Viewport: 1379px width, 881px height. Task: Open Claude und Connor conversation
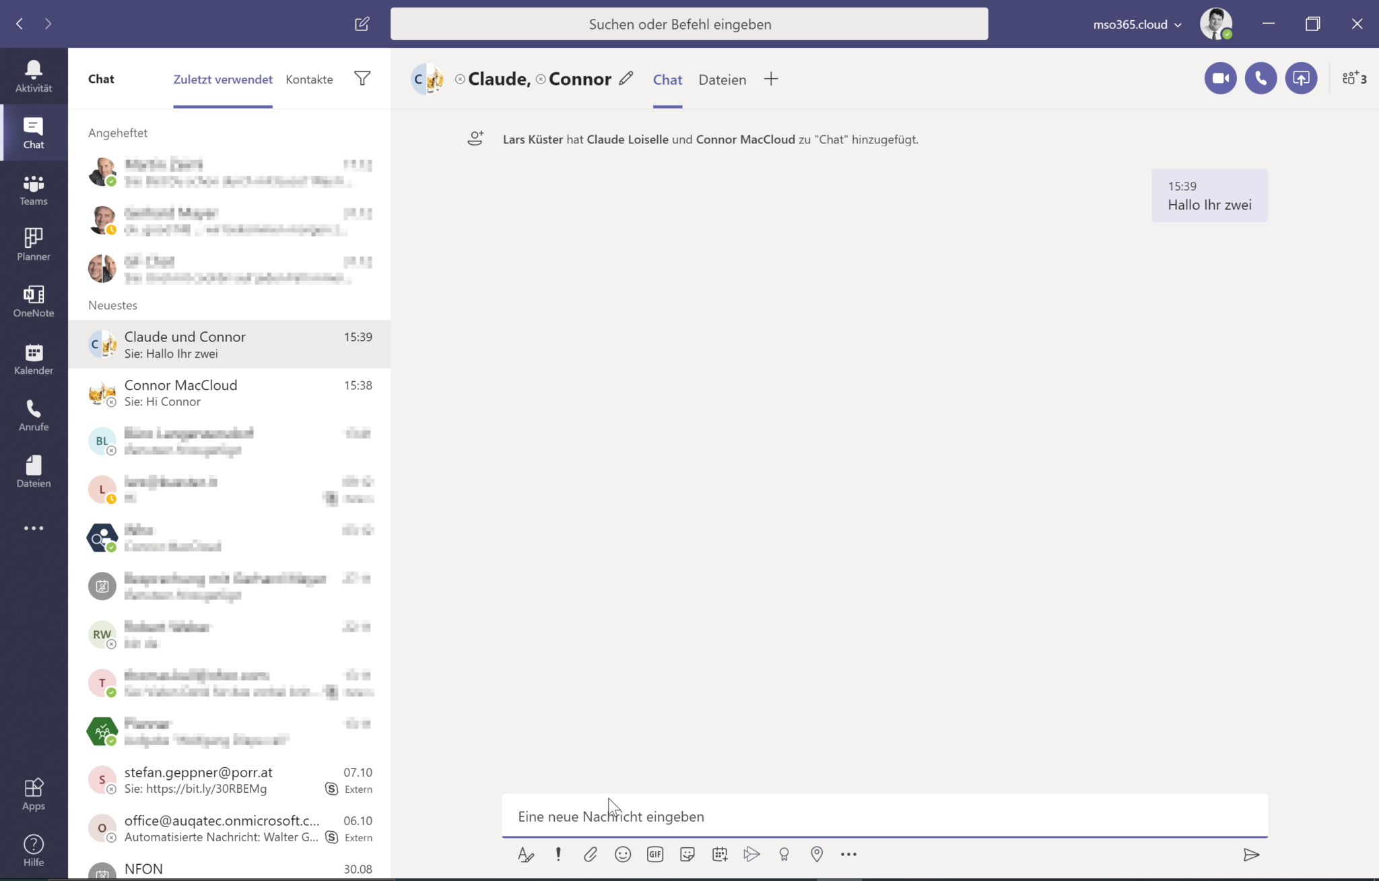click(x=230, y=344)
